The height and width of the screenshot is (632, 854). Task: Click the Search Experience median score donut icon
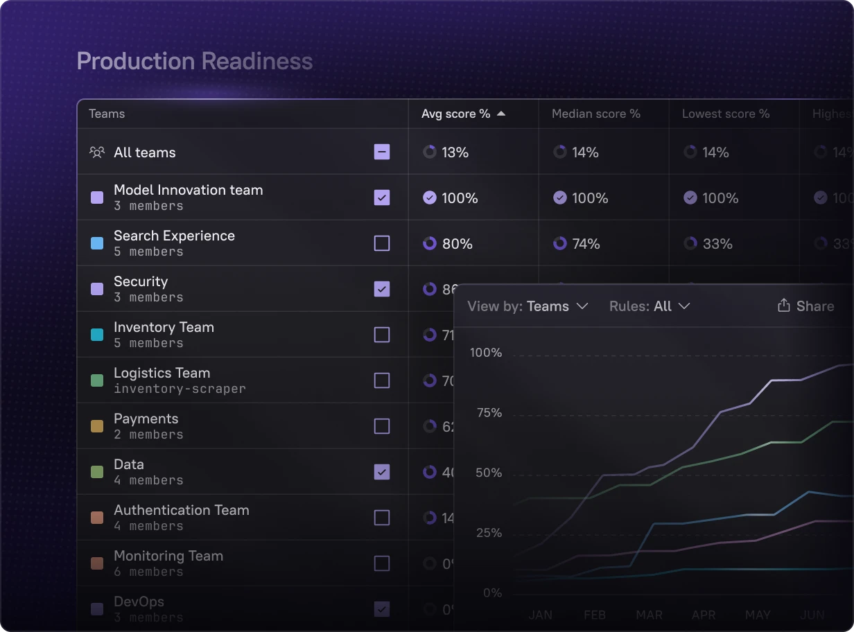pos(560,244)
